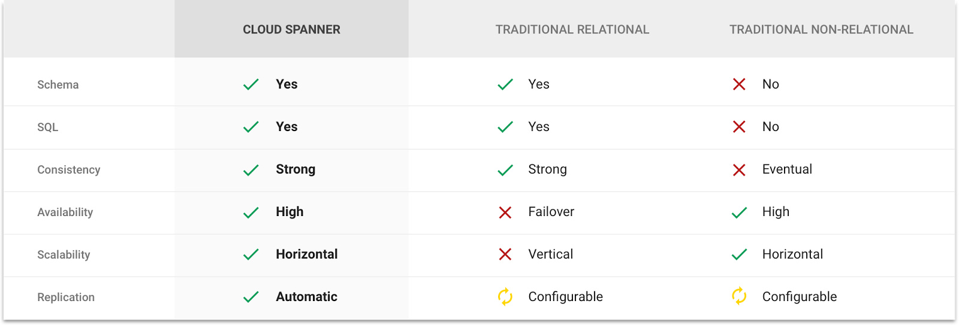Click green check beside non-relational Horizontal
Image resolution: width=959 pixels, height=325 pixels.
pyautogui.click(x=739, y=255)
